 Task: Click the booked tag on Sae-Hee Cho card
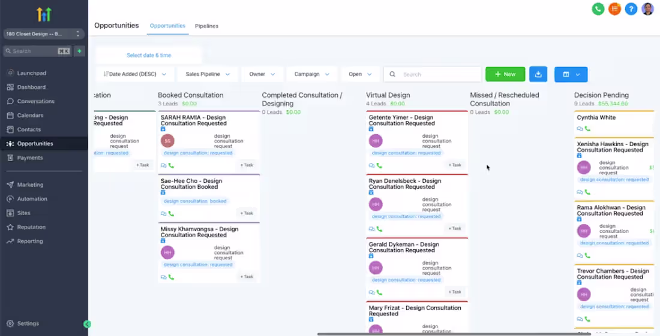195,201
